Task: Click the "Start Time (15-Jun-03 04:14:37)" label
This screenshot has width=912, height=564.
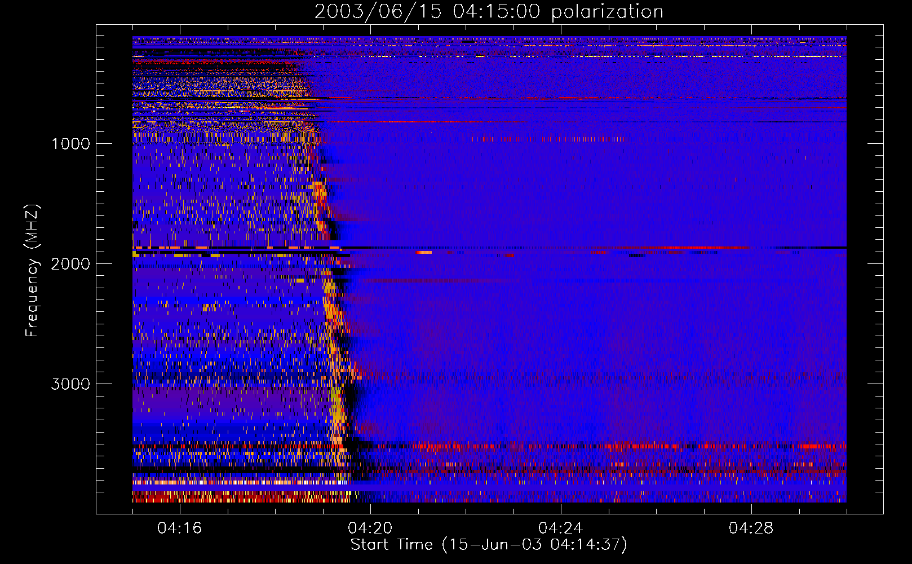Action: 489,545
